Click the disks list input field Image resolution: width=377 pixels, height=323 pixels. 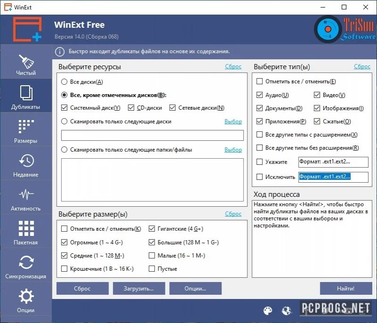point(152,136)
